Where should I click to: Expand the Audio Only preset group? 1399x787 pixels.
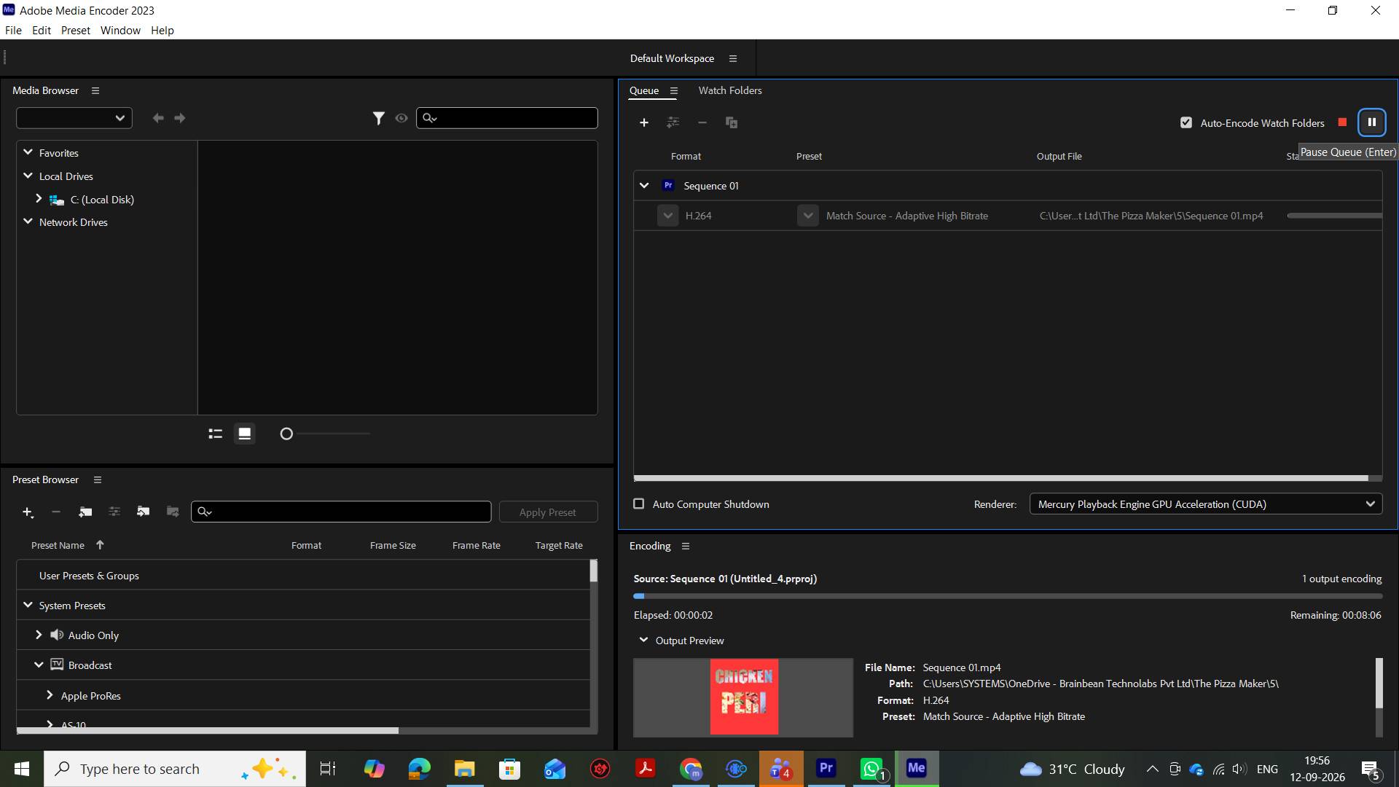pyautogui.click(x=39, y=635)
